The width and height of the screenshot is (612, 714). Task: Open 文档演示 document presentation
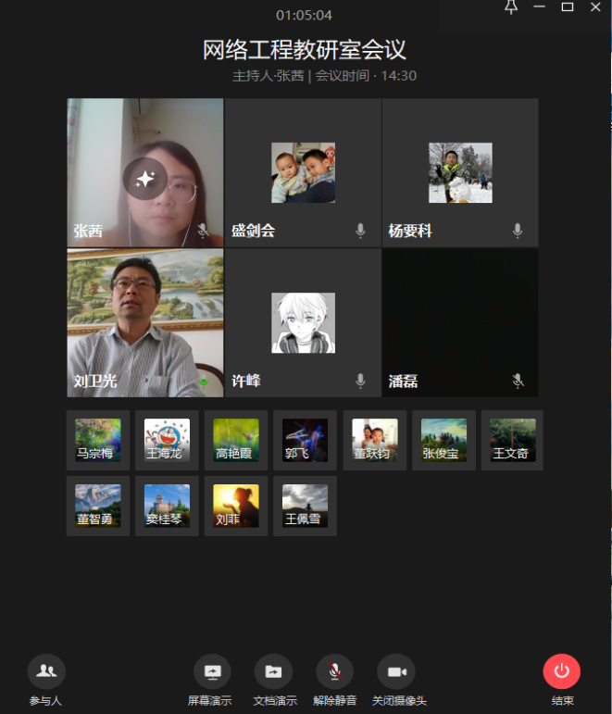[x=273, y=671]
